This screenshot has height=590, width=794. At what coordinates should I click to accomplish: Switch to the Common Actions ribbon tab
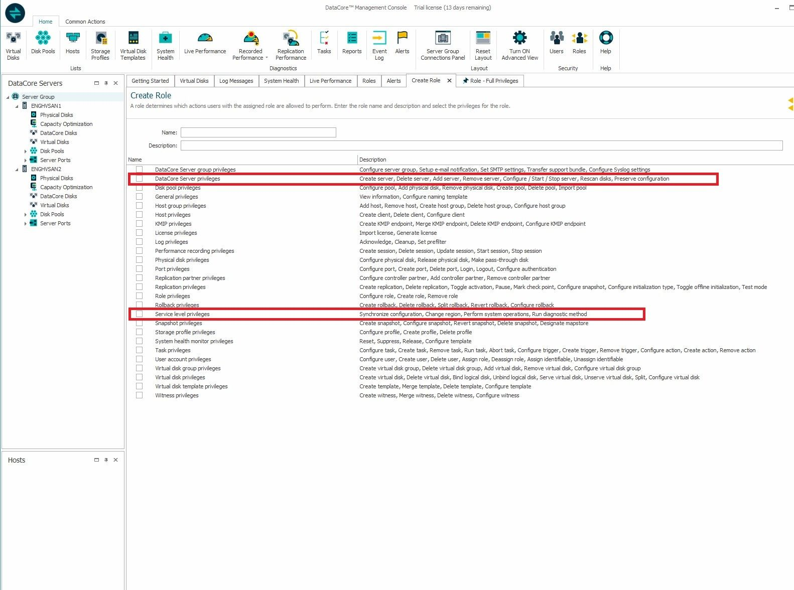pos(85,22)
